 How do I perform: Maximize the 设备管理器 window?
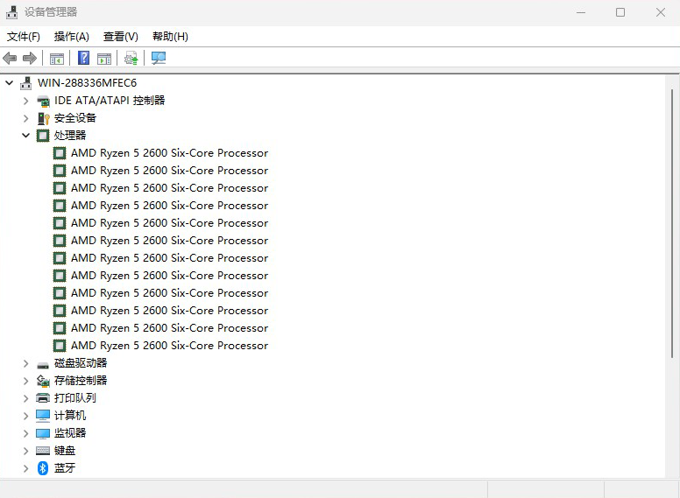coord(620,12)
